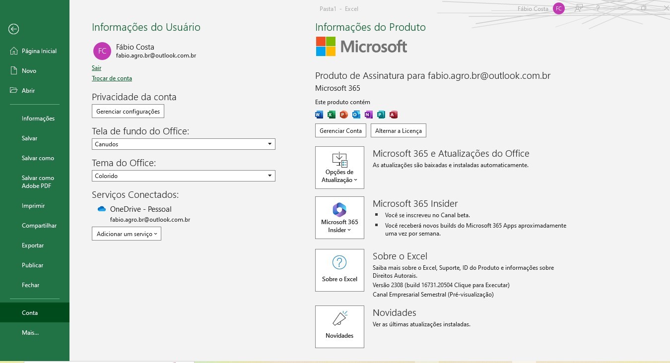Click Gerenciar configurações button
The width and height of the screenshot is (670, 363).
[128, 111]
